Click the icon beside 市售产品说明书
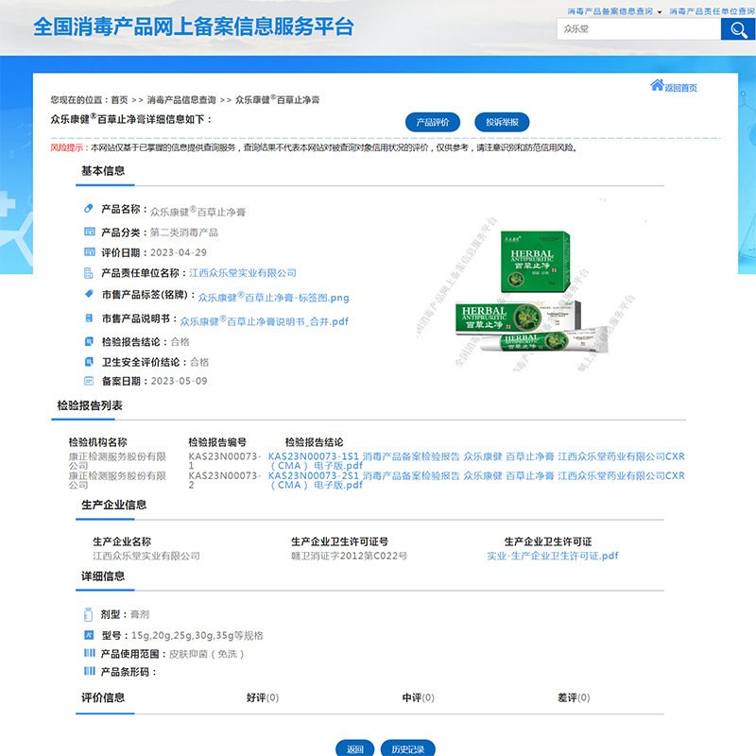756x756 pixels. 89,318
